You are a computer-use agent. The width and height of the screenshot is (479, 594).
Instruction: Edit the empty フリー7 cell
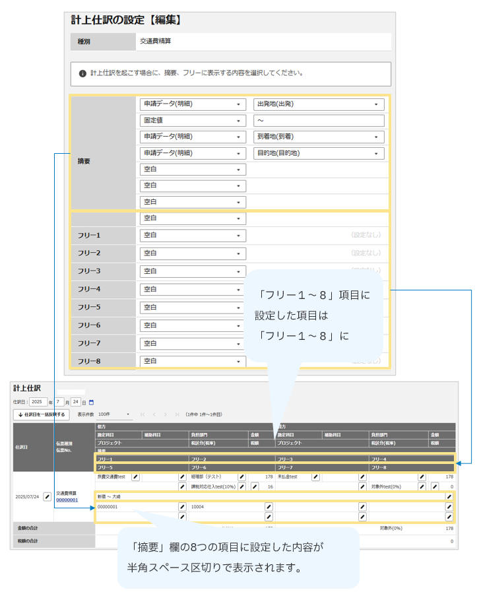(x=362, y=516)
